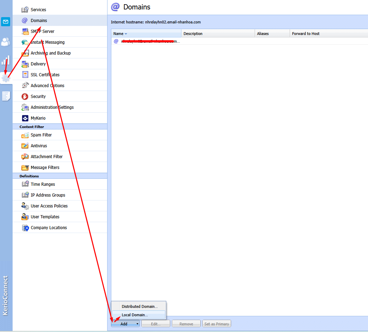Expand the Add button dropdown arrow
Screen dimensions: 368x332
coord(138,324)
